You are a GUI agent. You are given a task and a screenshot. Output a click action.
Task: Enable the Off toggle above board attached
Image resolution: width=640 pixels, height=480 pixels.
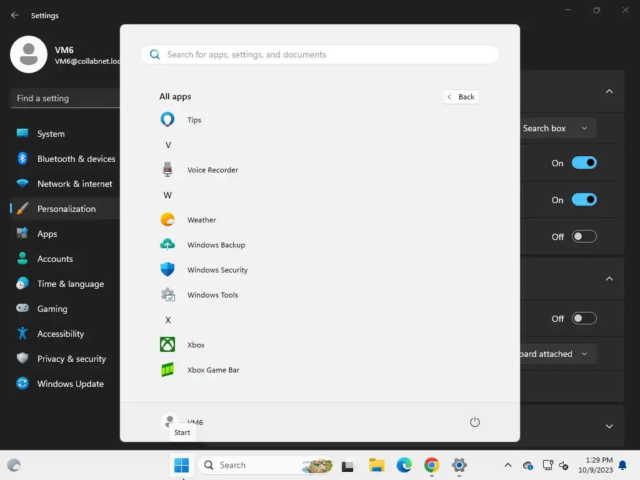tap(584, 318)
